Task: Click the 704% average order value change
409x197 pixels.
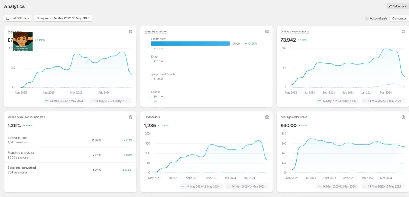Action: [x=302, y=126]
